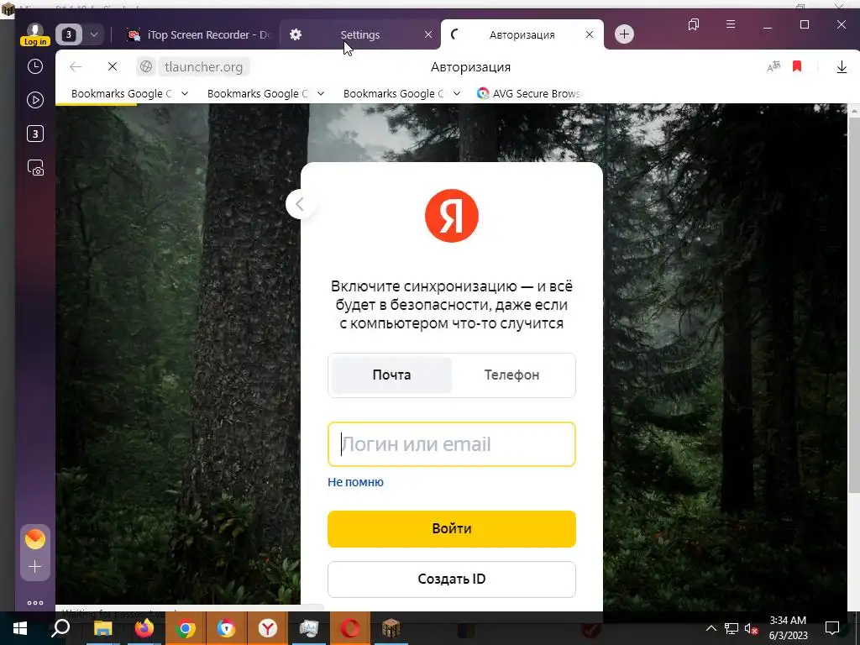Open File Explorer from taskbar
The height and width of the screenshot is (645, 860).
(102, 628)
